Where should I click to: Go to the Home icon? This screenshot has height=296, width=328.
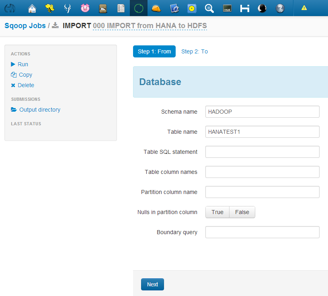coord(32,8)
